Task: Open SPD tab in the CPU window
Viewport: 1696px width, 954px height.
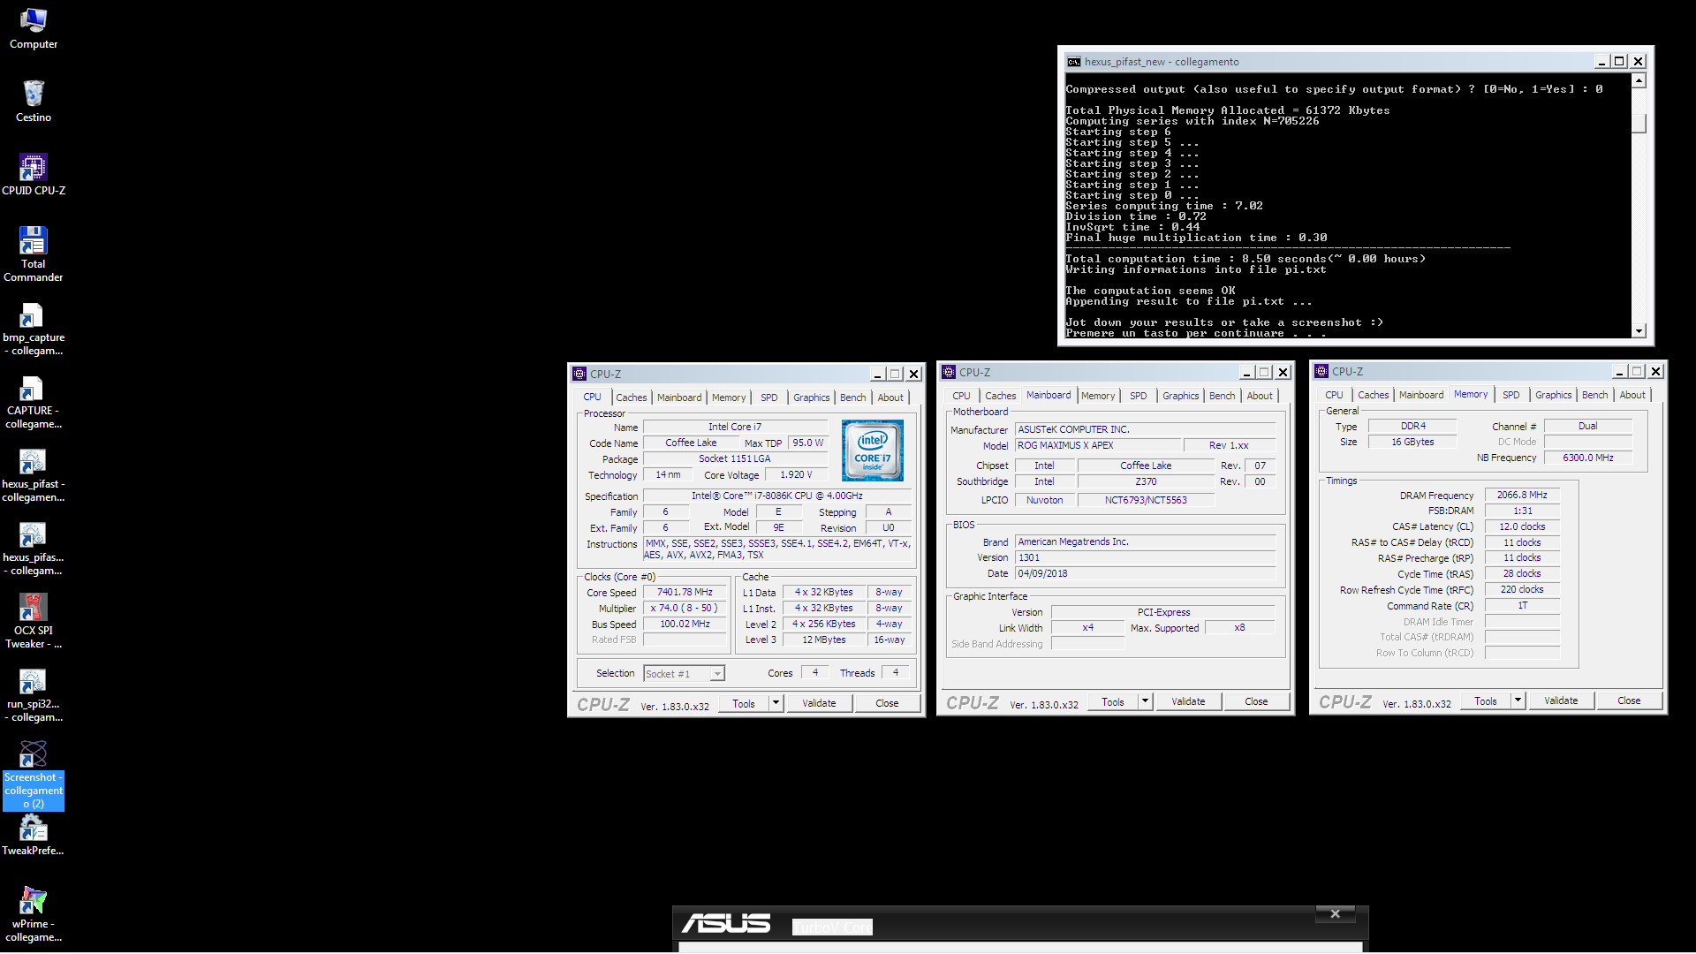Action: tap(769, 397)
